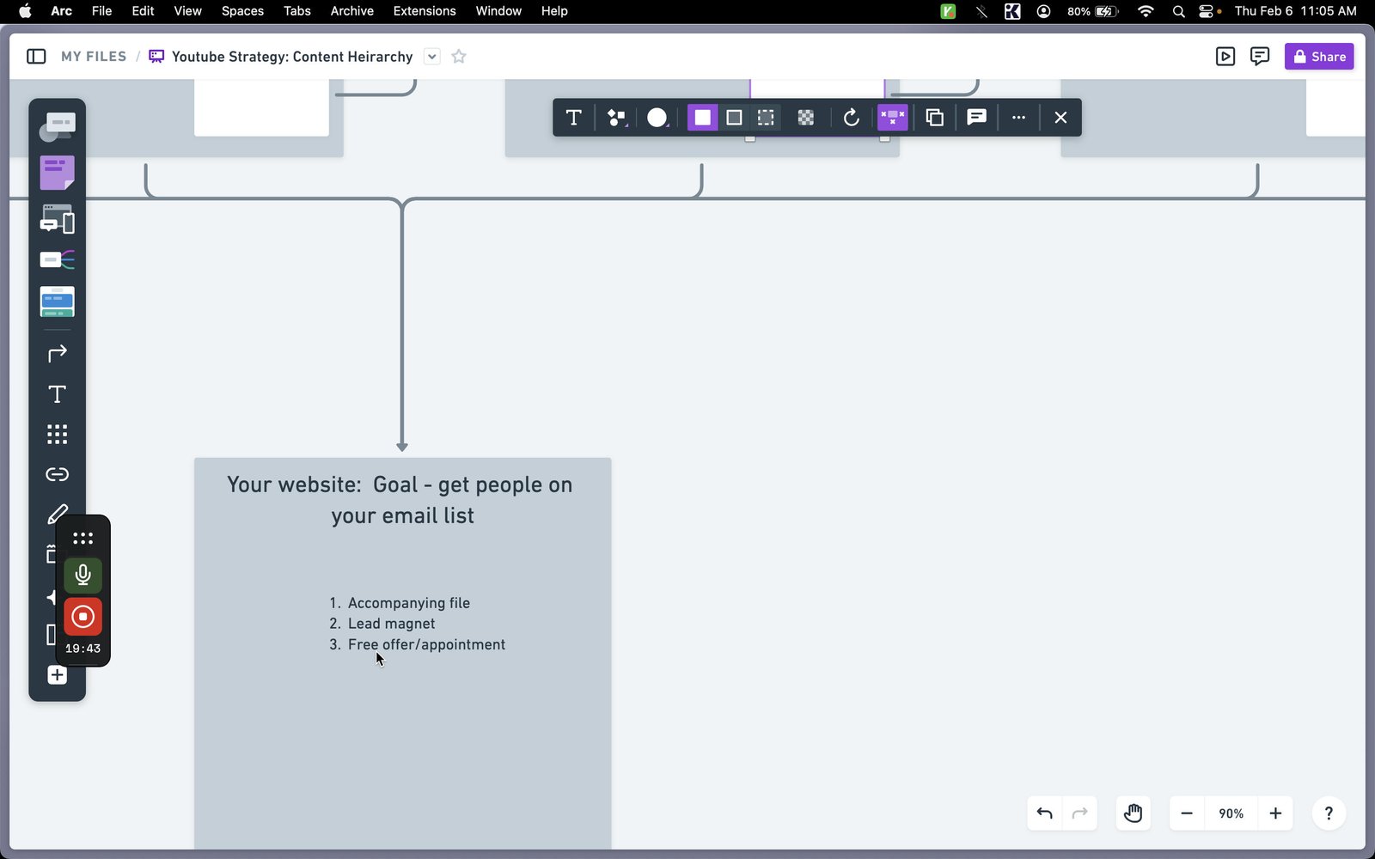Viewport: 1375px width, 859px height.
Task: Select the dashed outline shape style
Action: tap(766, 118)
